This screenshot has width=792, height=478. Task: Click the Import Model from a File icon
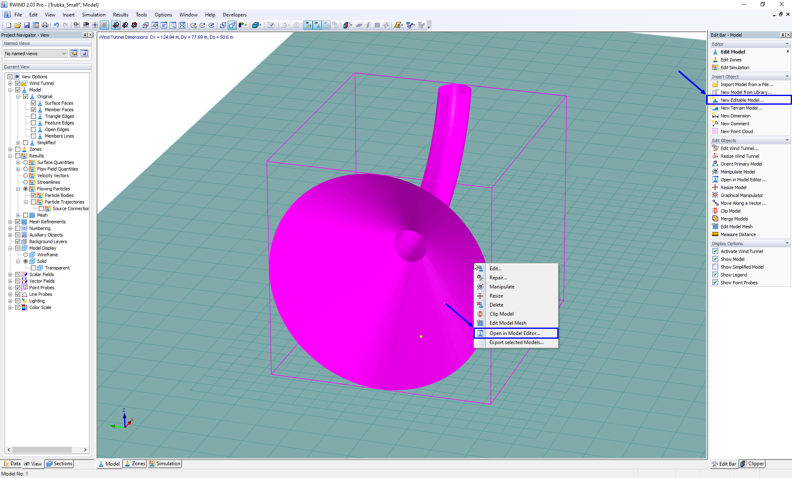[x=715, y=84]
